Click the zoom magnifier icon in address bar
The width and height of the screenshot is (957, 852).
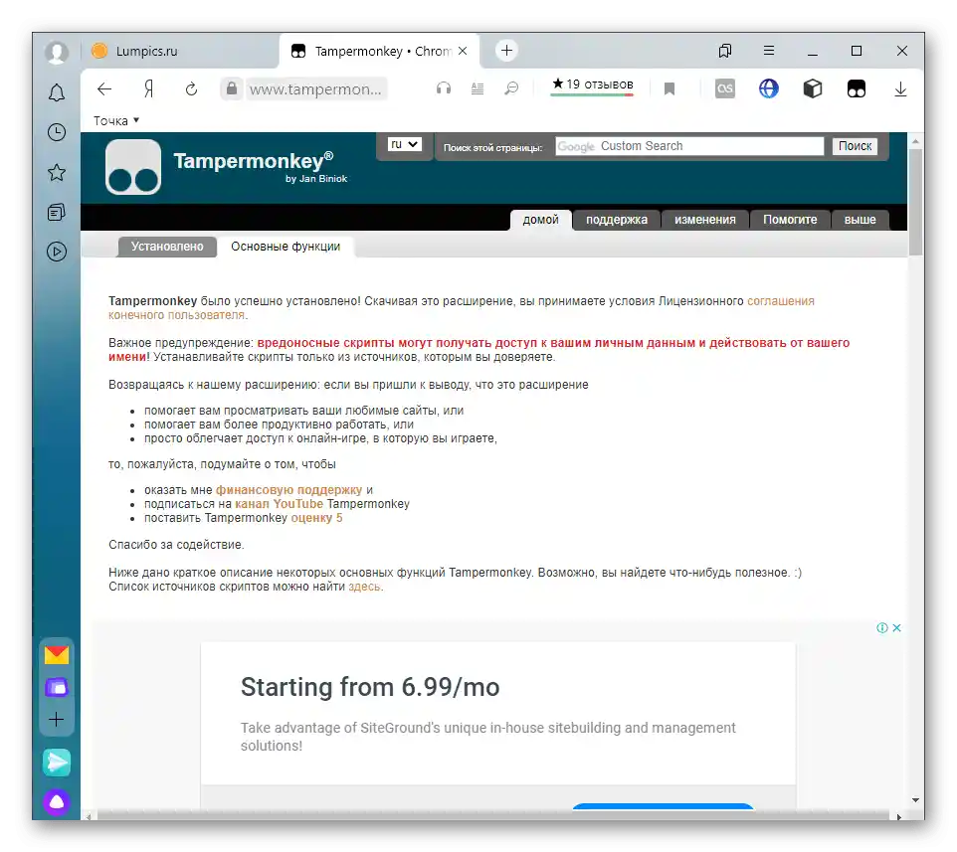(511, 88)
